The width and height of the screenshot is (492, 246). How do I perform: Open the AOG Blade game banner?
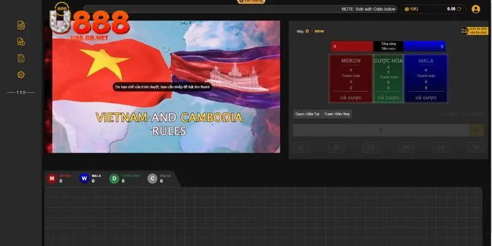point(475,31)
